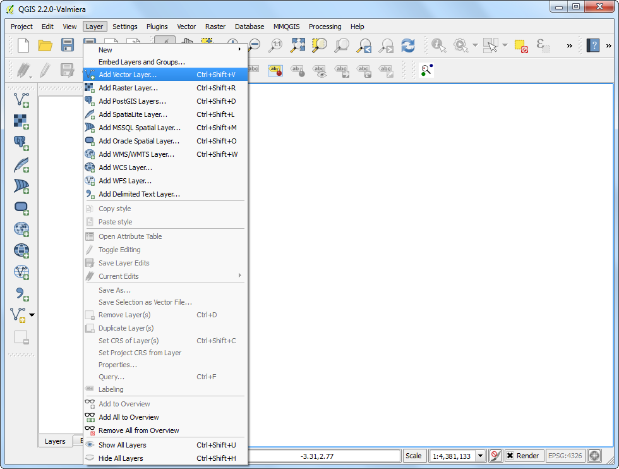Click Show All Layers menu entry
The image size is (619, 469).
(165, 445)
